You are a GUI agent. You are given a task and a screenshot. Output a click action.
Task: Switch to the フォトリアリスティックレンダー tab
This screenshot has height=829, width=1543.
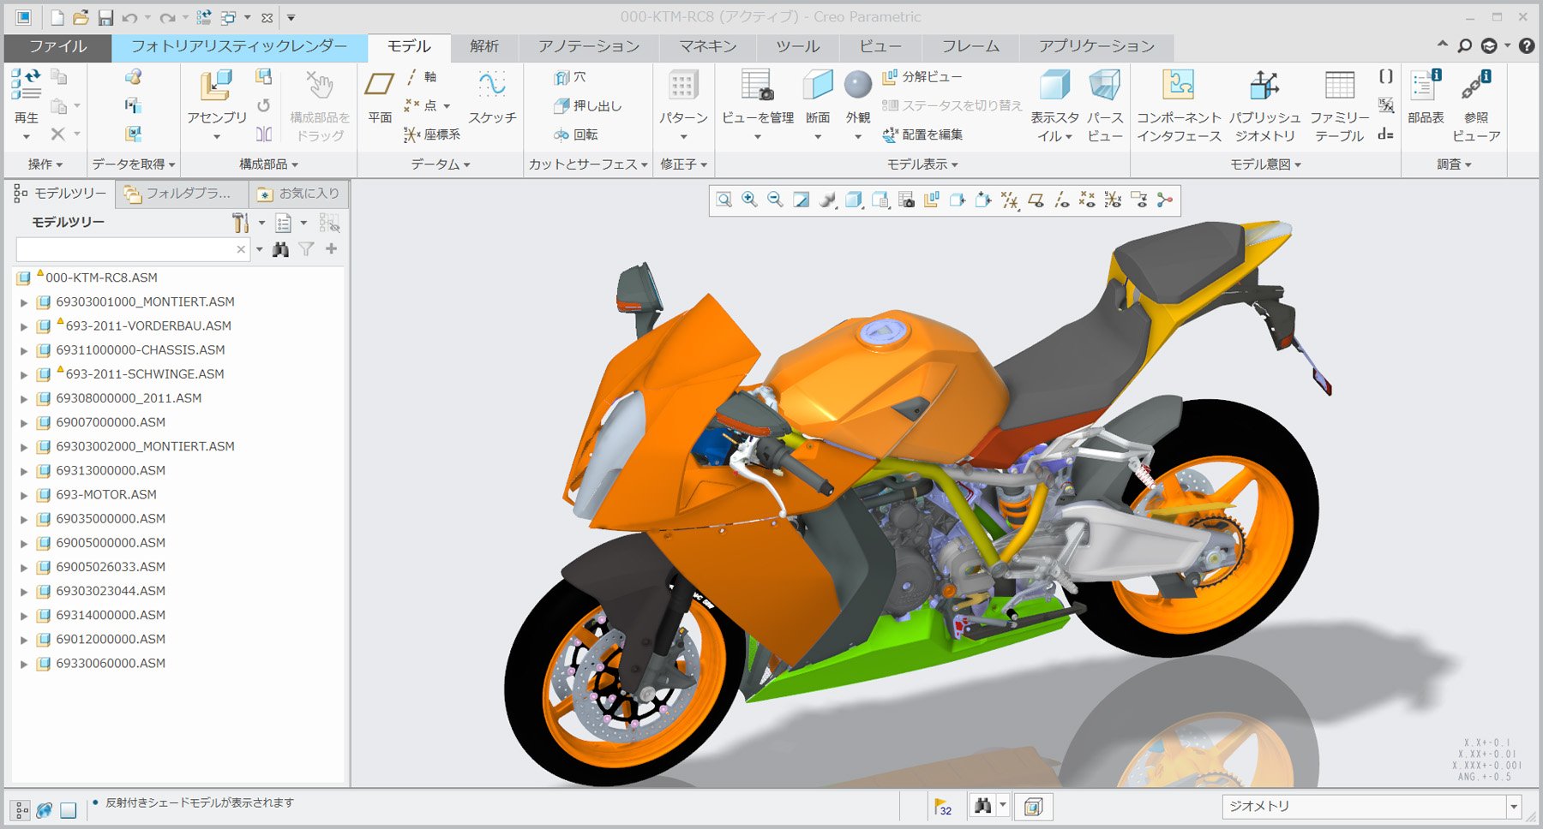[x=239, y=47]
